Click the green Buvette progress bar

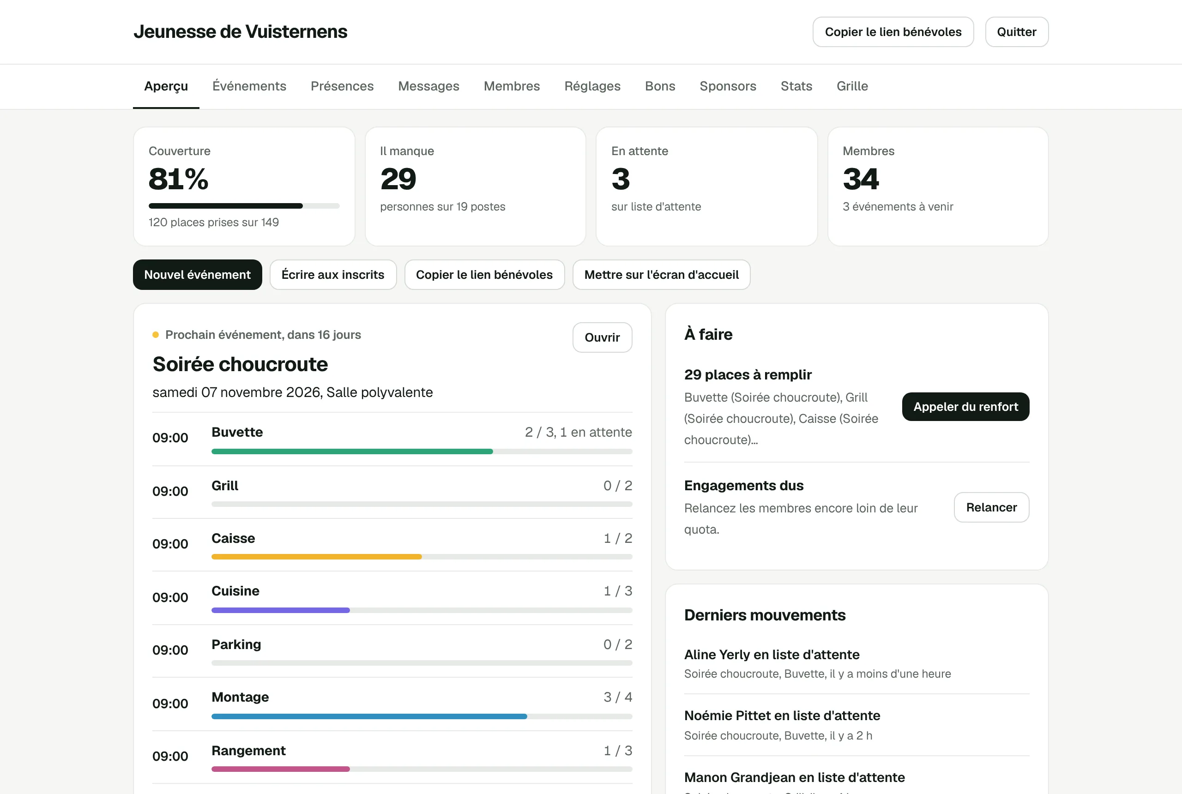422,451
